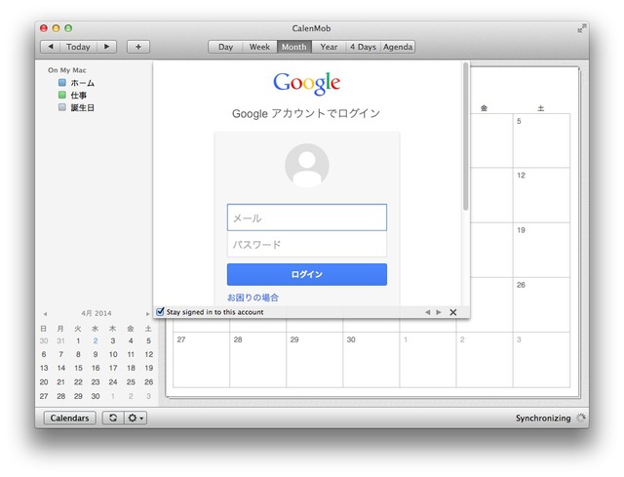Click the day 26 cell in month grid

(x=541, y=304)
